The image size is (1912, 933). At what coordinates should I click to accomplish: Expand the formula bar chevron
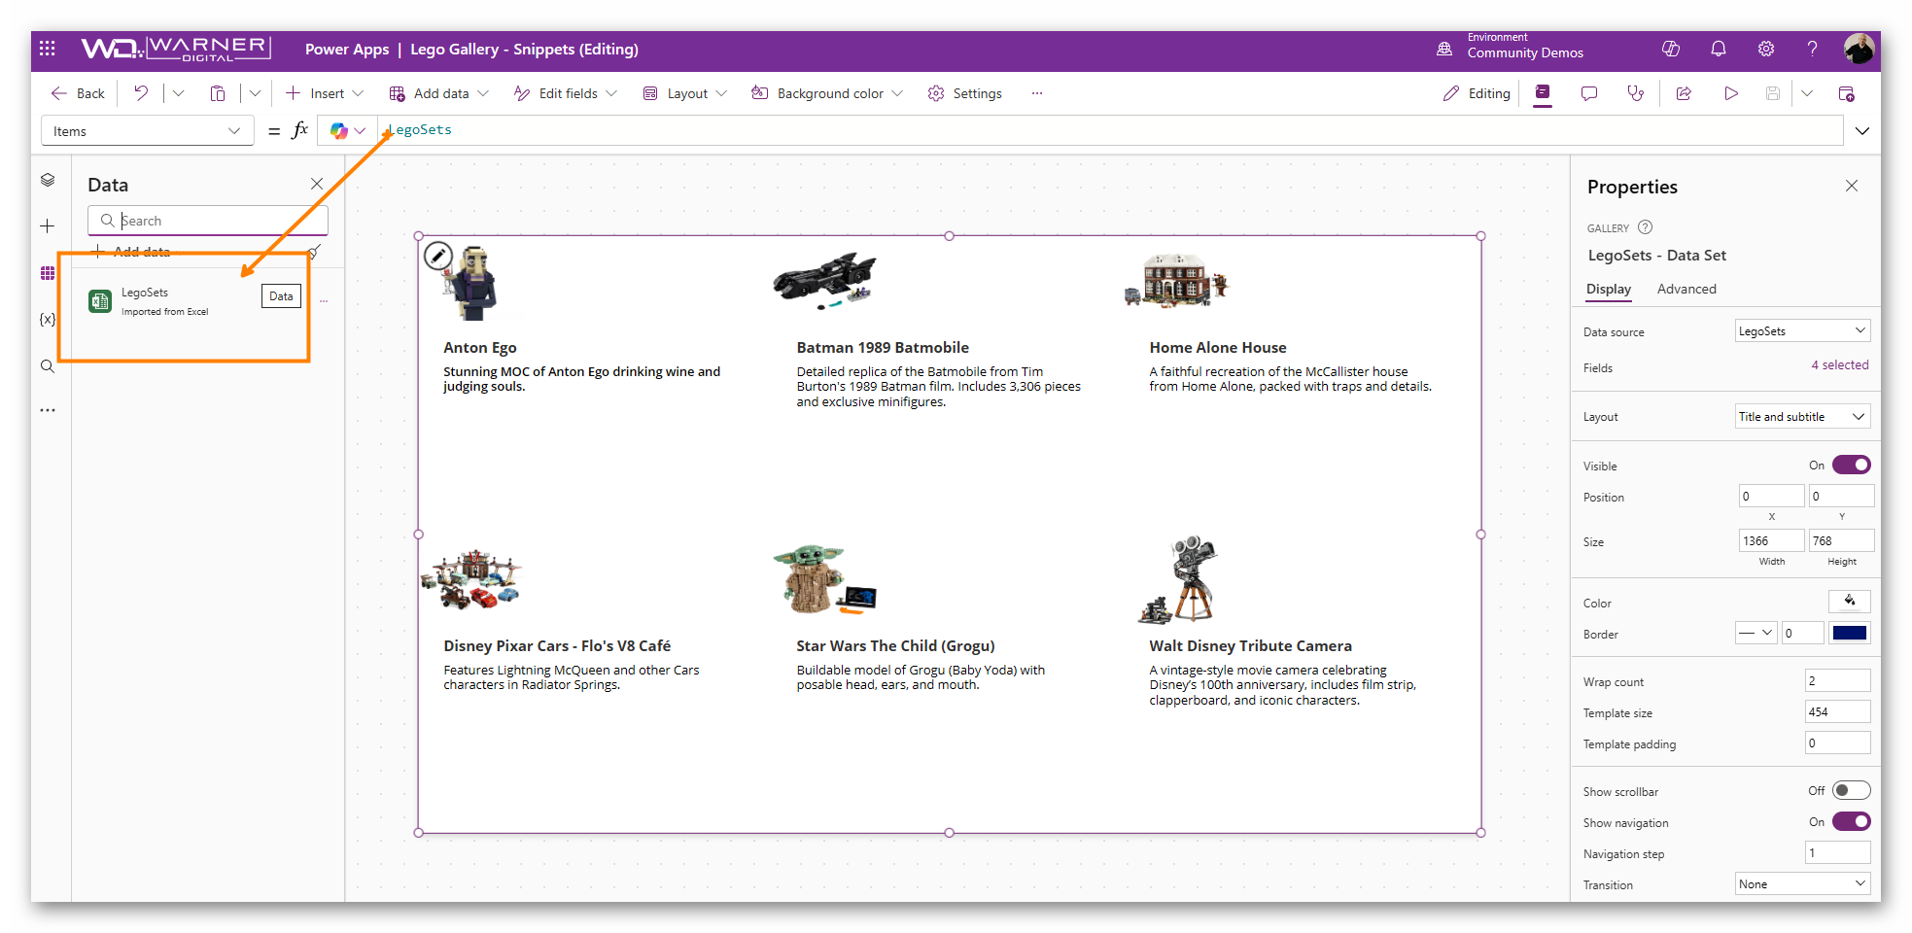tap(1861, 130)
